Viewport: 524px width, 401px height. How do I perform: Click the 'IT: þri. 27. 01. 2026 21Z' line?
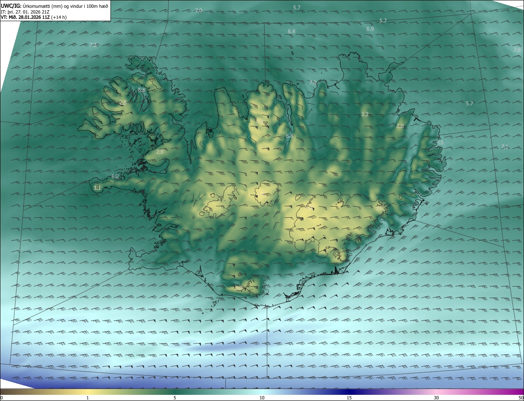click(25, 11)
